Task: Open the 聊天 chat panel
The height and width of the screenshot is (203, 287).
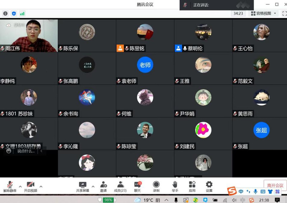Action: 138,185
